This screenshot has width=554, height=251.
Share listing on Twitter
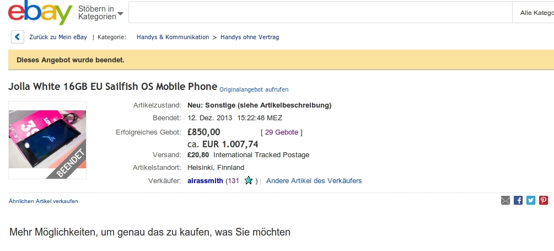(x=531, y=201)
